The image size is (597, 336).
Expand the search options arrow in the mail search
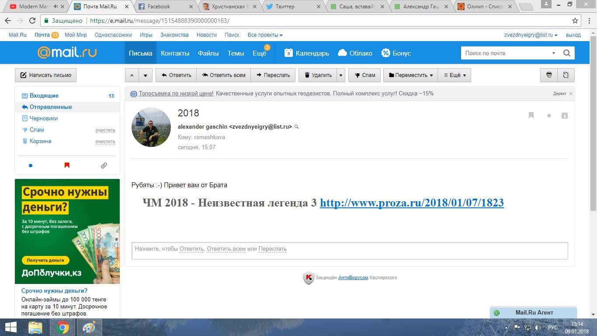554,53
